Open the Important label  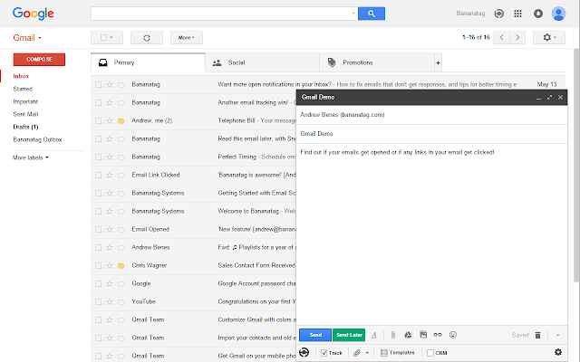click(x=25, y=101)
